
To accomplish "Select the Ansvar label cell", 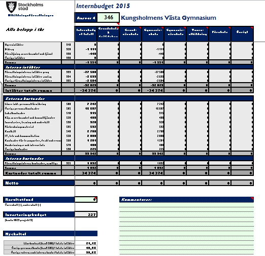I will coord(86,18).
